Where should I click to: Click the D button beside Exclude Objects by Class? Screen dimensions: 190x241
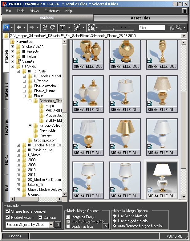tap(58, 225)
